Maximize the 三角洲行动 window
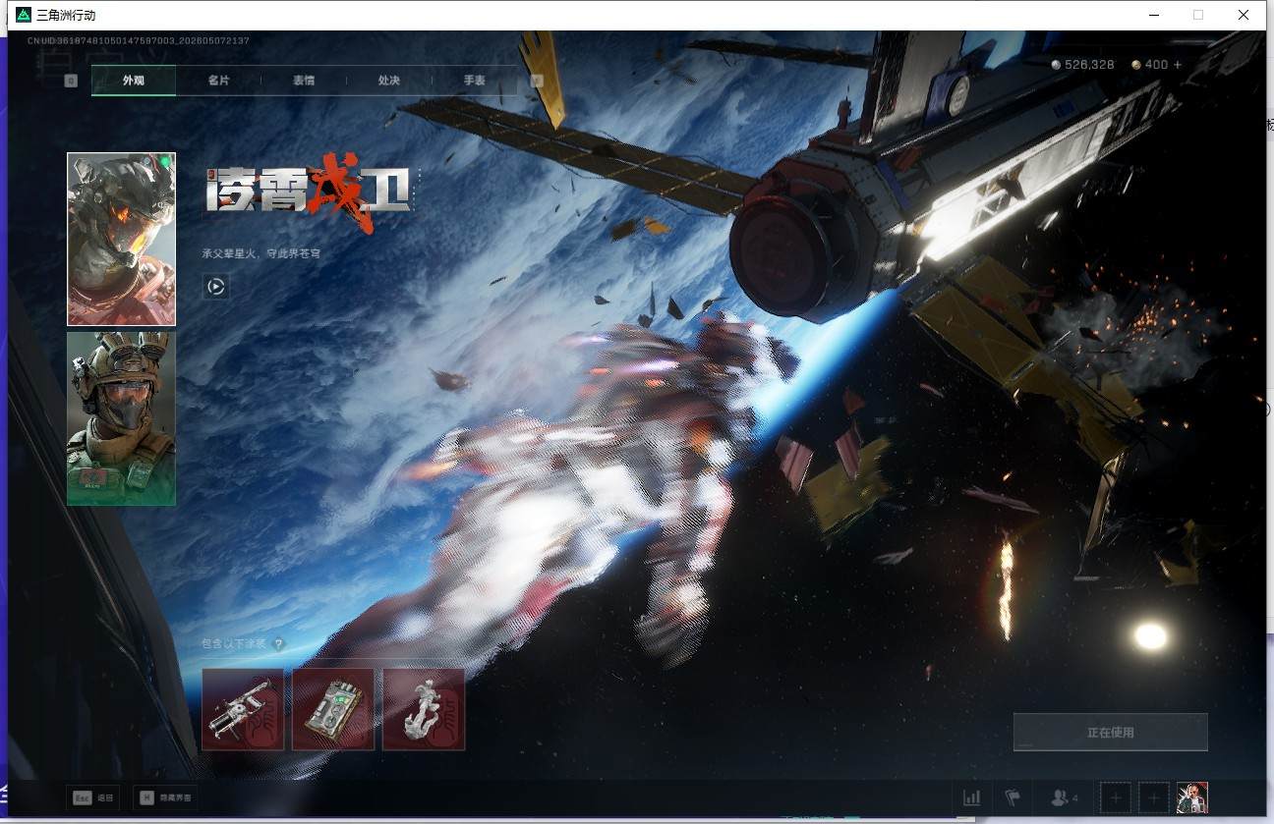This screenshot has width=1274, height=824. 1198,15
